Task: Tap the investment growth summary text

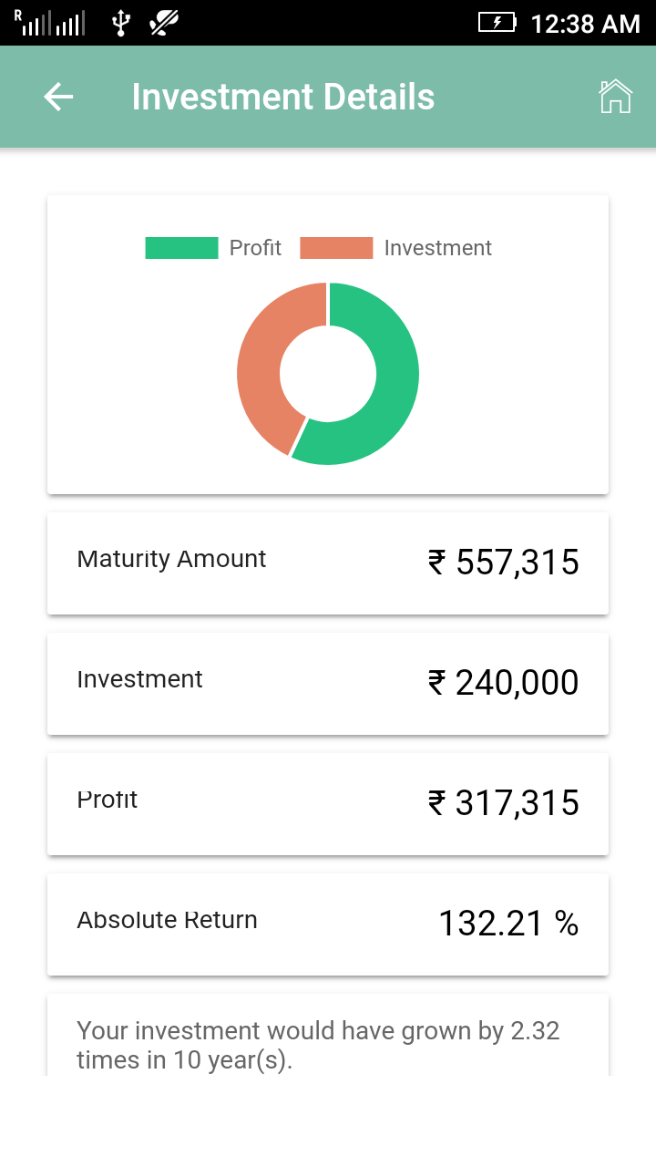Action: pos(318,1045)
